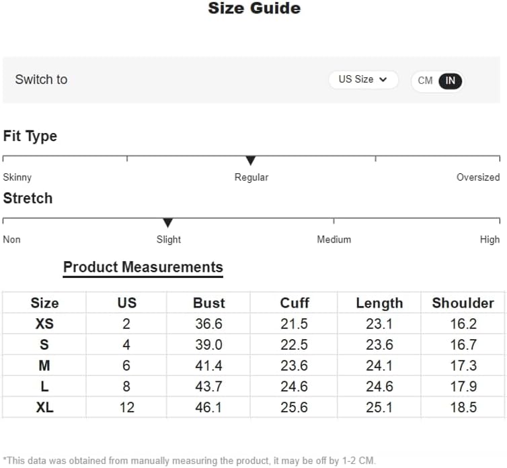
Task: Click the Skinny fit label
Action: pos(17,177)
